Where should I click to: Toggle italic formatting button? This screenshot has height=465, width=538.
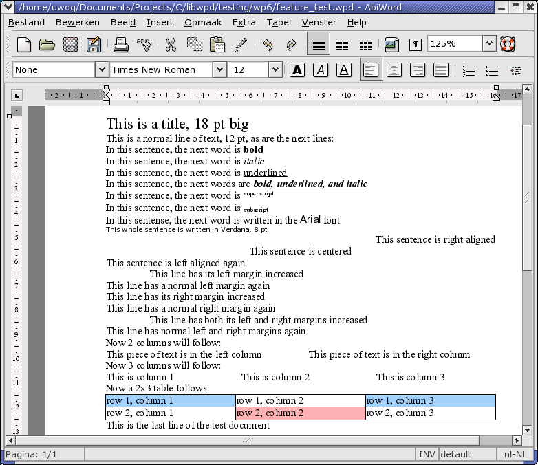321,70
